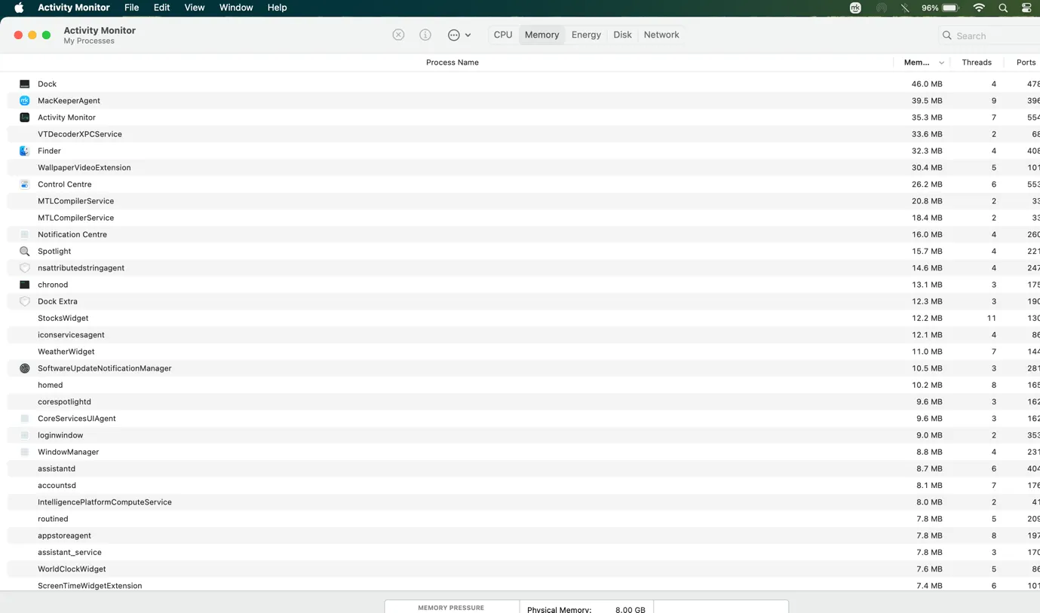Click the Inspect process info icon

pos(425,35)
